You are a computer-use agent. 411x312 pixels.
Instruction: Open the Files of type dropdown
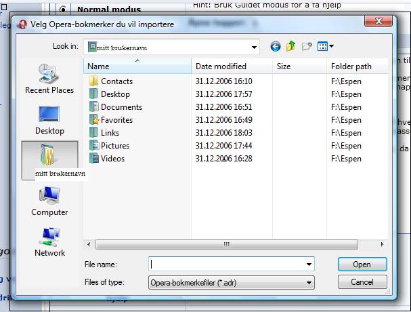[x=232, y=283]
